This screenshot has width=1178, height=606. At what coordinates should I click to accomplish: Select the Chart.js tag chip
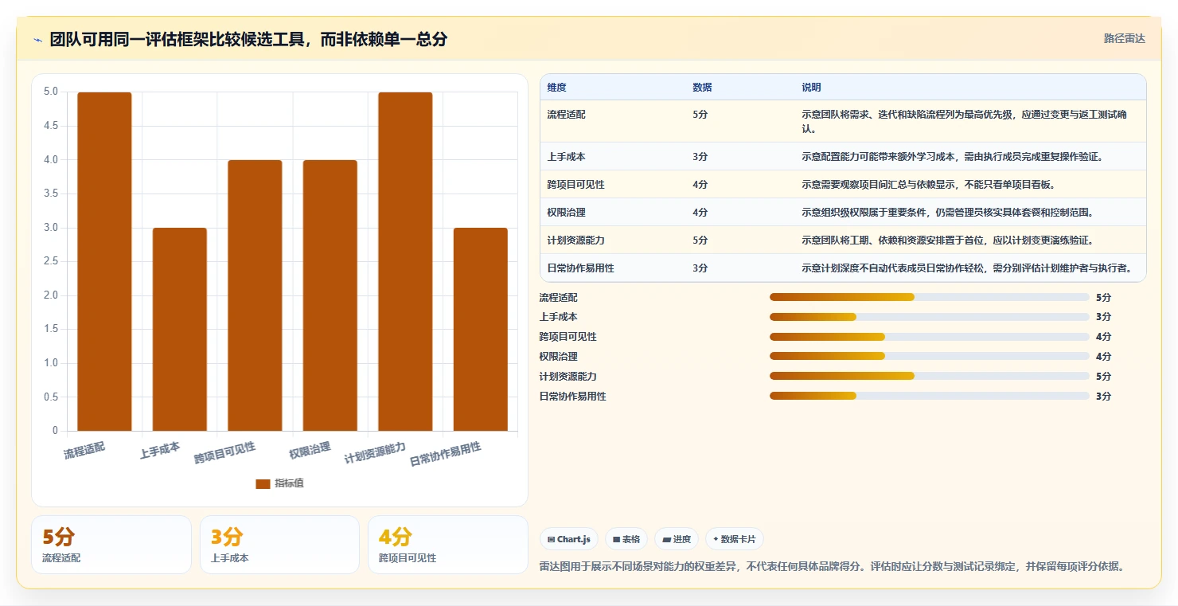(x=569, y=539)
